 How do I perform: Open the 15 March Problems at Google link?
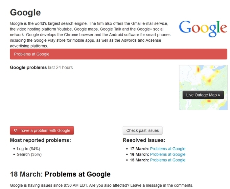(x=168, y=160)
